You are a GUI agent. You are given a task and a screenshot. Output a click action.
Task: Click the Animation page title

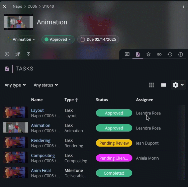(52, 22)
